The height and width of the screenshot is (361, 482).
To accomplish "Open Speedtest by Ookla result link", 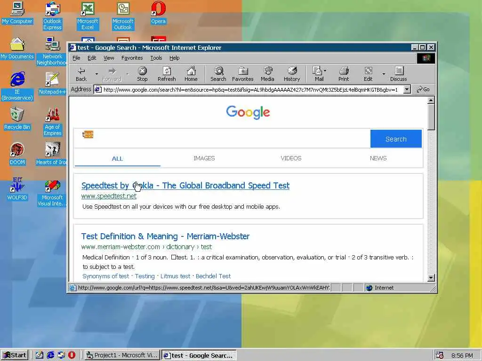I will pyautogui.click(x=185, y=185).
